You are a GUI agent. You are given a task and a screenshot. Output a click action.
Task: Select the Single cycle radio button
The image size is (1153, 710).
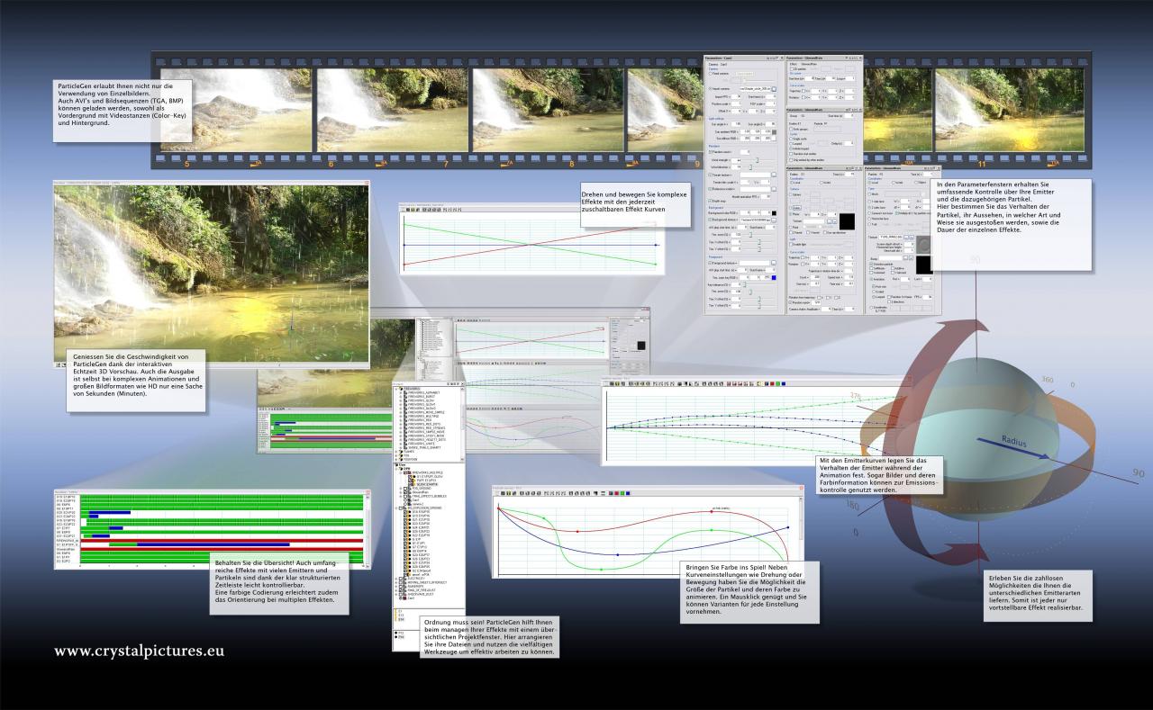coord(791,139)
